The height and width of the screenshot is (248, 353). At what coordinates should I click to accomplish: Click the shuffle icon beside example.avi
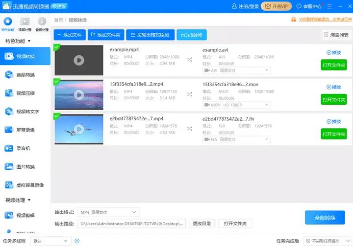tap(189, 60)
